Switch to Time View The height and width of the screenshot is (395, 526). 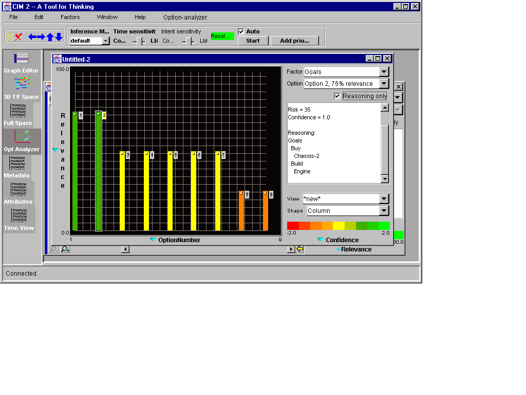19,220
